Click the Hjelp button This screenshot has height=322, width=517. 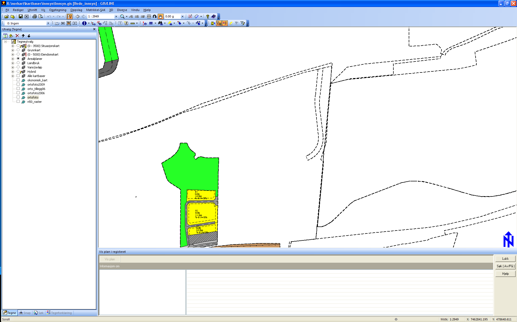tap(505, 274)
